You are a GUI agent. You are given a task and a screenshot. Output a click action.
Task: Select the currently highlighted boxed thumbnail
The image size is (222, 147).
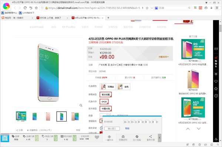point(61,116)
